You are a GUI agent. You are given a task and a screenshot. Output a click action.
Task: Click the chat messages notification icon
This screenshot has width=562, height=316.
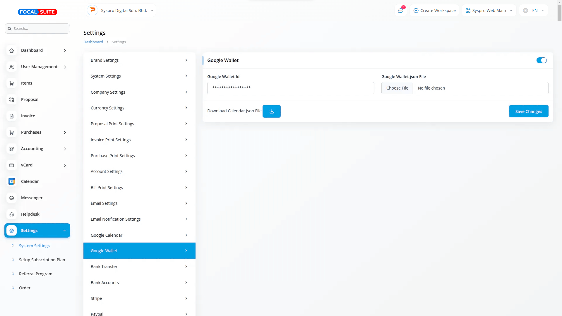[x=401, y=11]
